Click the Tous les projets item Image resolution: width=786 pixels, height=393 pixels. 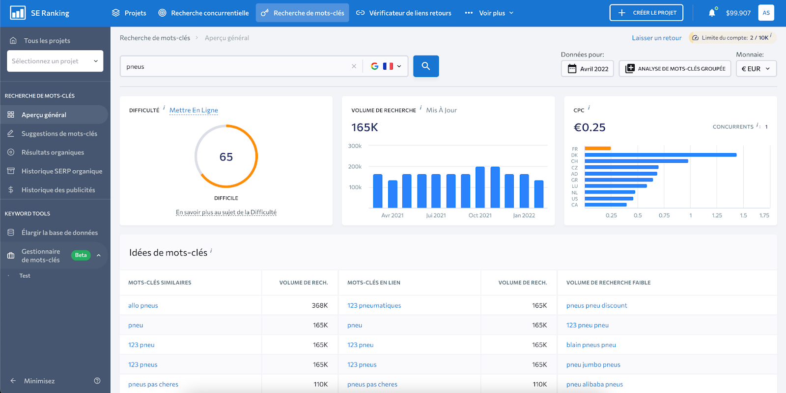(47, 40)
